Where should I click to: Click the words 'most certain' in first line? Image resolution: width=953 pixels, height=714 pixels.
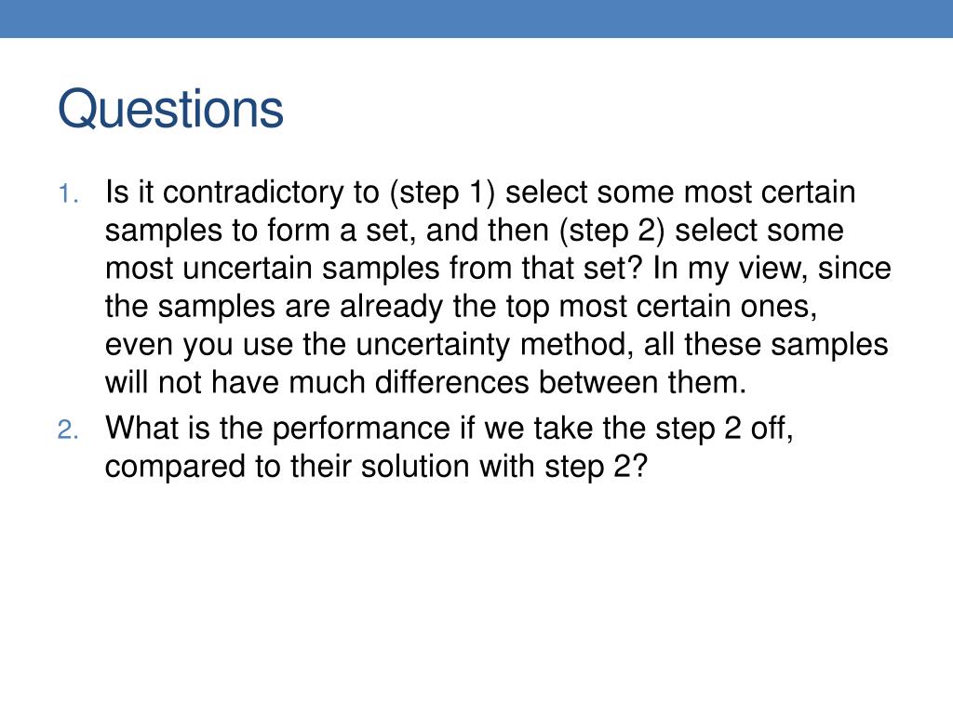(x=770, y=192)
